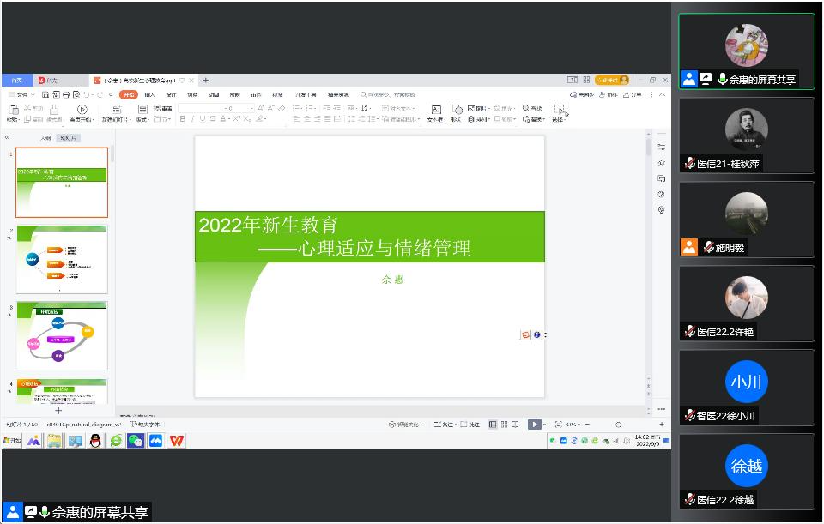Click the Strikethrough formatting icon

pos(213,119)
